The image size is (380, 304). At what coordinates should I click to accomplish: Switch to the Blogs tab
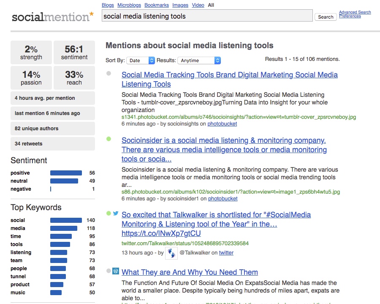point(108,5)
